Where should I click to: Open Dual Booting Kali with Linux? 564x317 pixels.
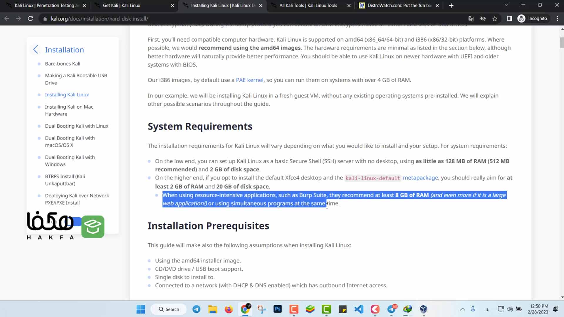coord(77,126)
